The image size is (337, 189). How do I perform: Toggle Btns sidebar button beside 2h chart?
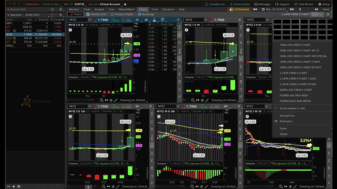(180, 51)
